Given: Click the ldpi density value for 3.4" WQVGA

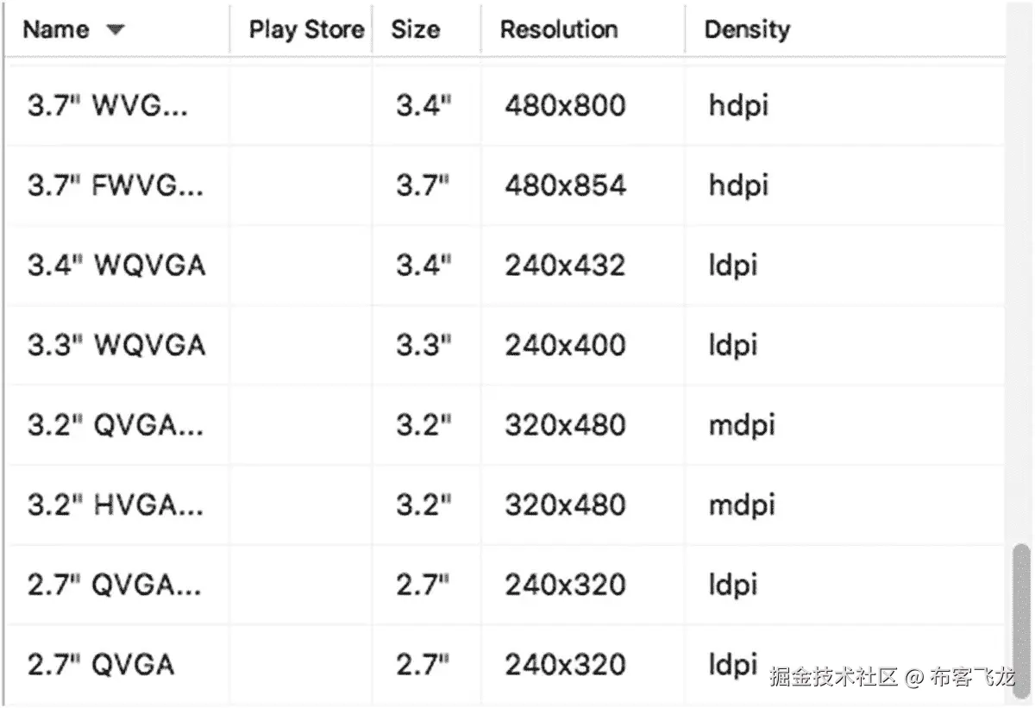Looking at the screenshot, I should [x=732, y=266].
